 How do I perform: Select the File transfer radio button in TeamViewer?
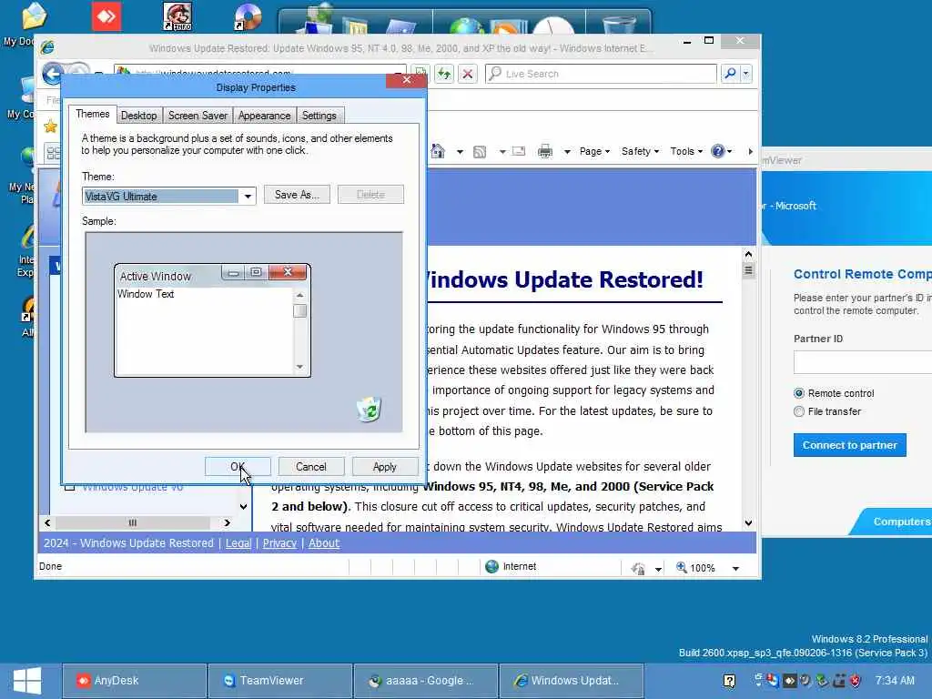tap(799, 411)
